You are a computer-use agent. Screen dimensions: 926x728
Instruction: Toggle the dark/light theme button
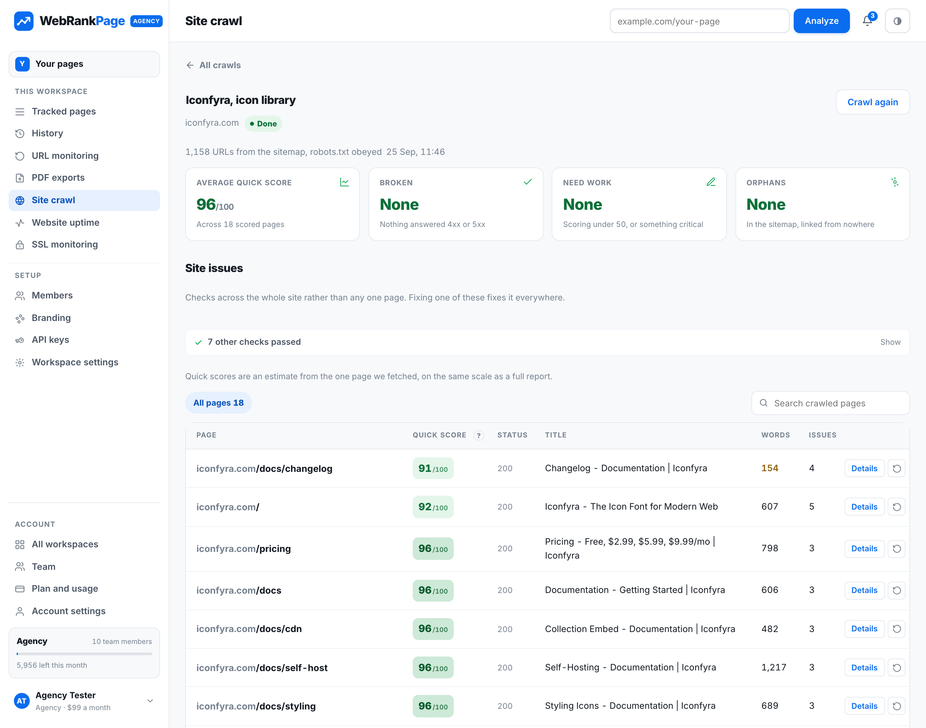coord(897,21)
